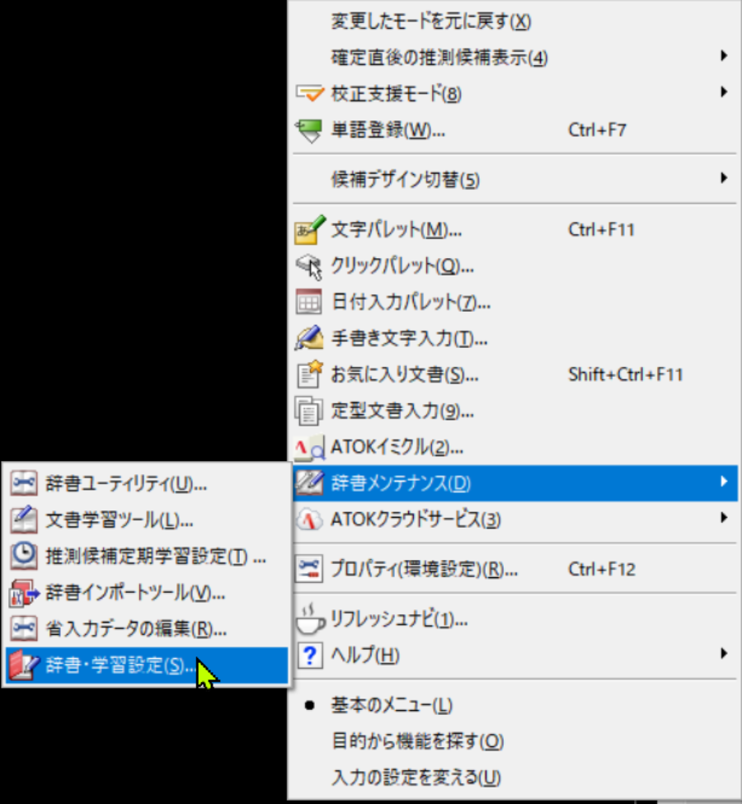
Task: Click the 文字パレット pencil icon
Action: [x=309, y=230]
